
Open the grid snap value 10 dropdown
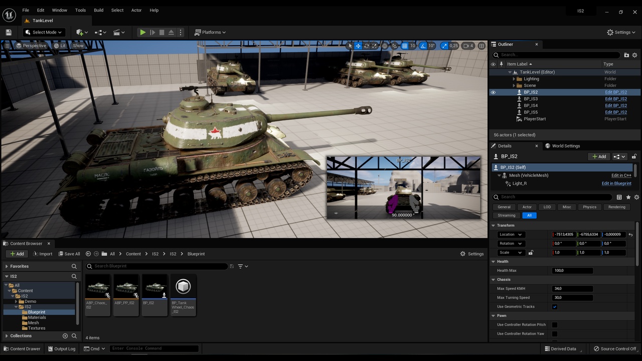click(413, 46)
